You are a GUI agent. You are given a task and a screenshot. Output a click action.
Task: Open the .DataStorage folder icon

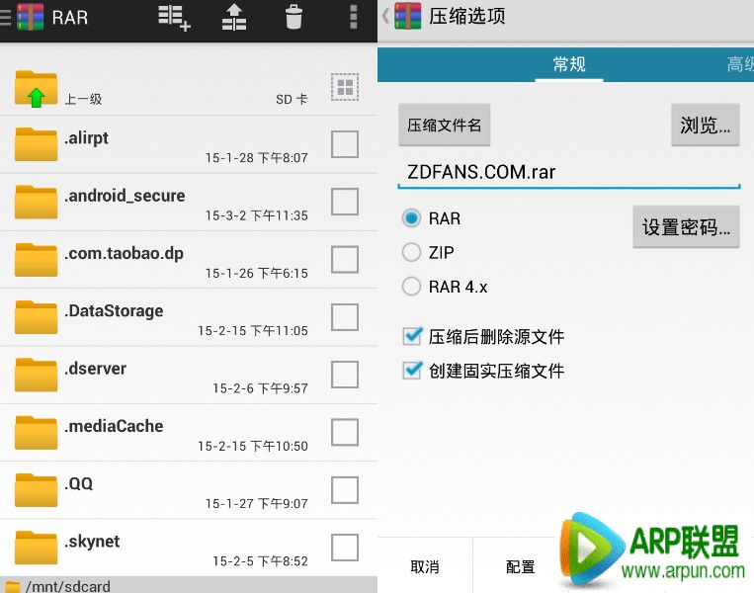[36, 317]
